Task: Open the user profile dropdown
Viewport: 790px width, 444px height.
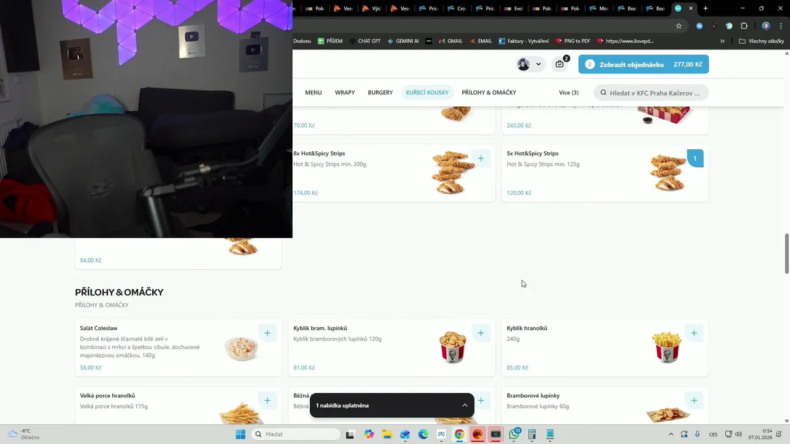Action: coord(530,64)
